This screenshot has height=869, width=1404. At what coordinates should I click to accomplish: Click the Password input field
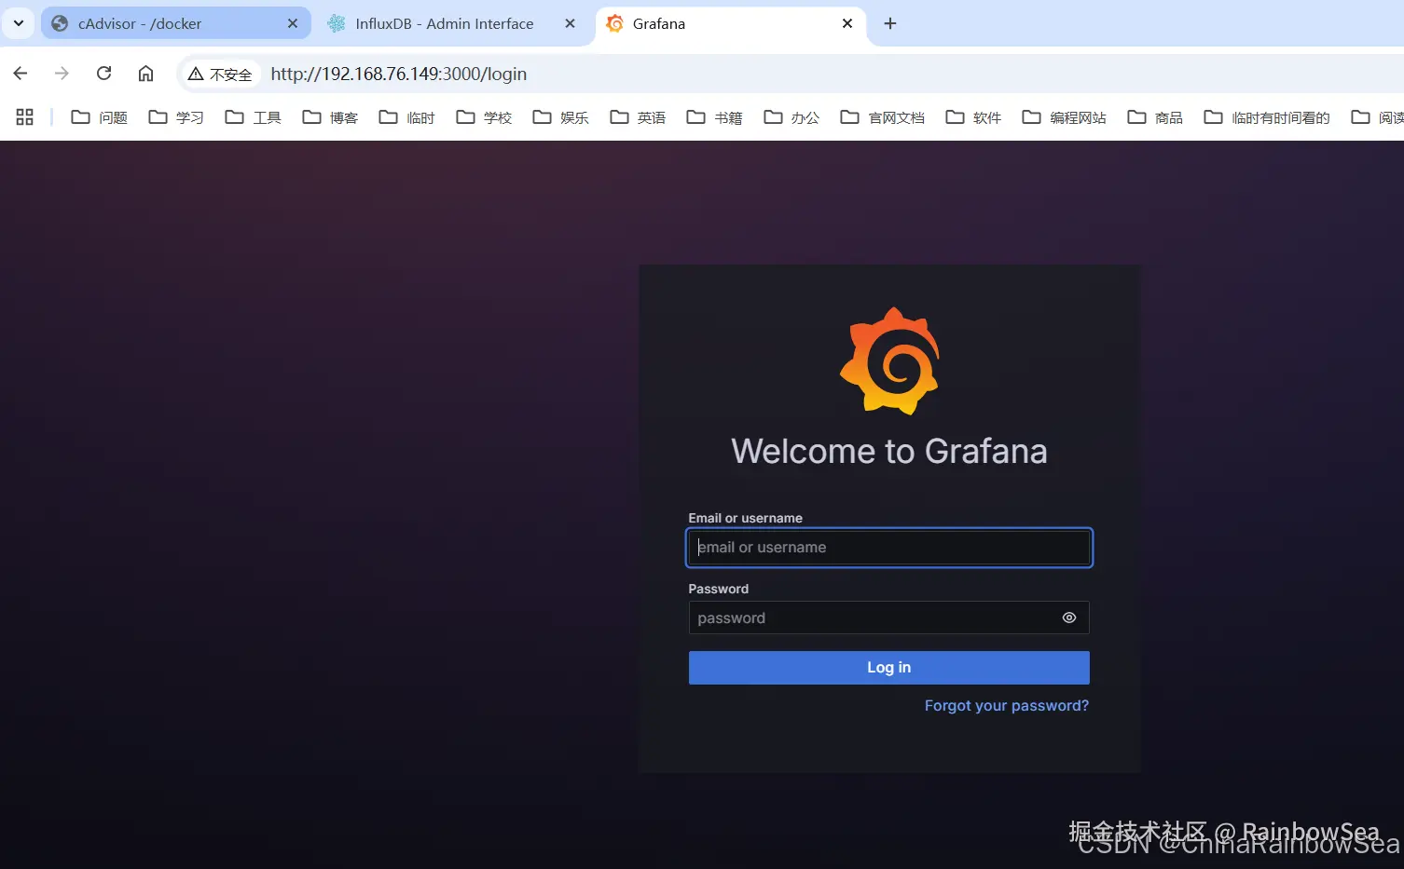pyautogui.click(x=889, y=618)
